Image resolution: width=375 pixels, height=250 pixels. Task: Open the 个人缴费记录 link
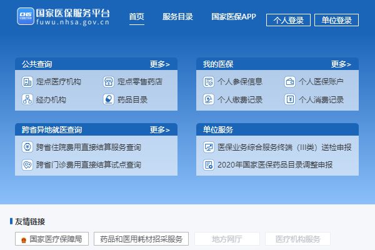[240, 99]
